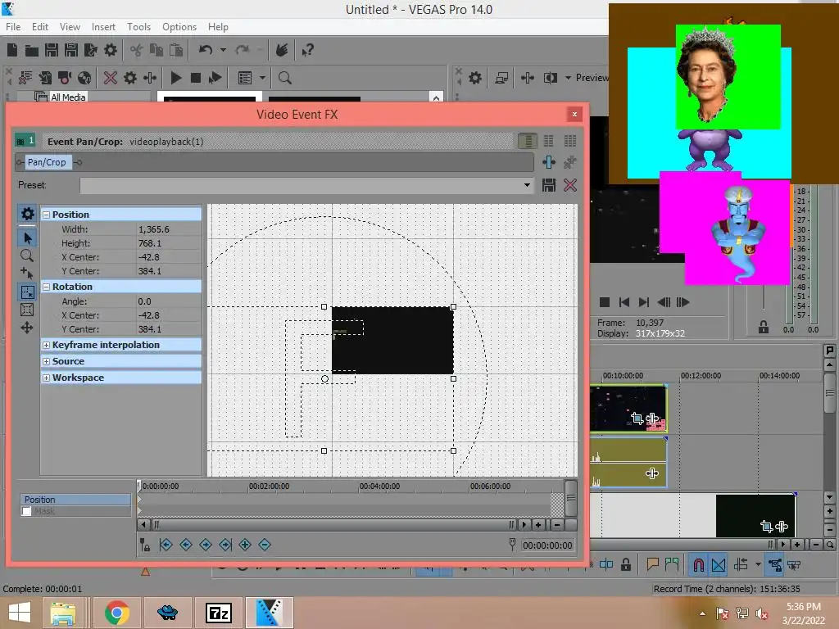Viewport: 839px width, 629px height.
Task: Select the Anchor Creation tool
Action: pyautogui.click(x=27, y=274)
